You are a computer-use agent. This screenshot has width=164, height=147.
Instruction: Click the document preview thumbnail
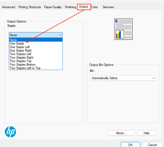tap(123, 29)
